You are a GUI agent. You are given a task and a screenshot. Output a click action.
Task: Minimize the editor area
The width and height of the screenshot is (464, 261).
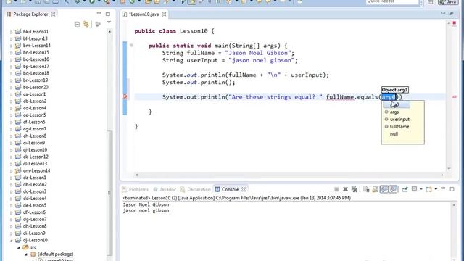pos(443,13)
